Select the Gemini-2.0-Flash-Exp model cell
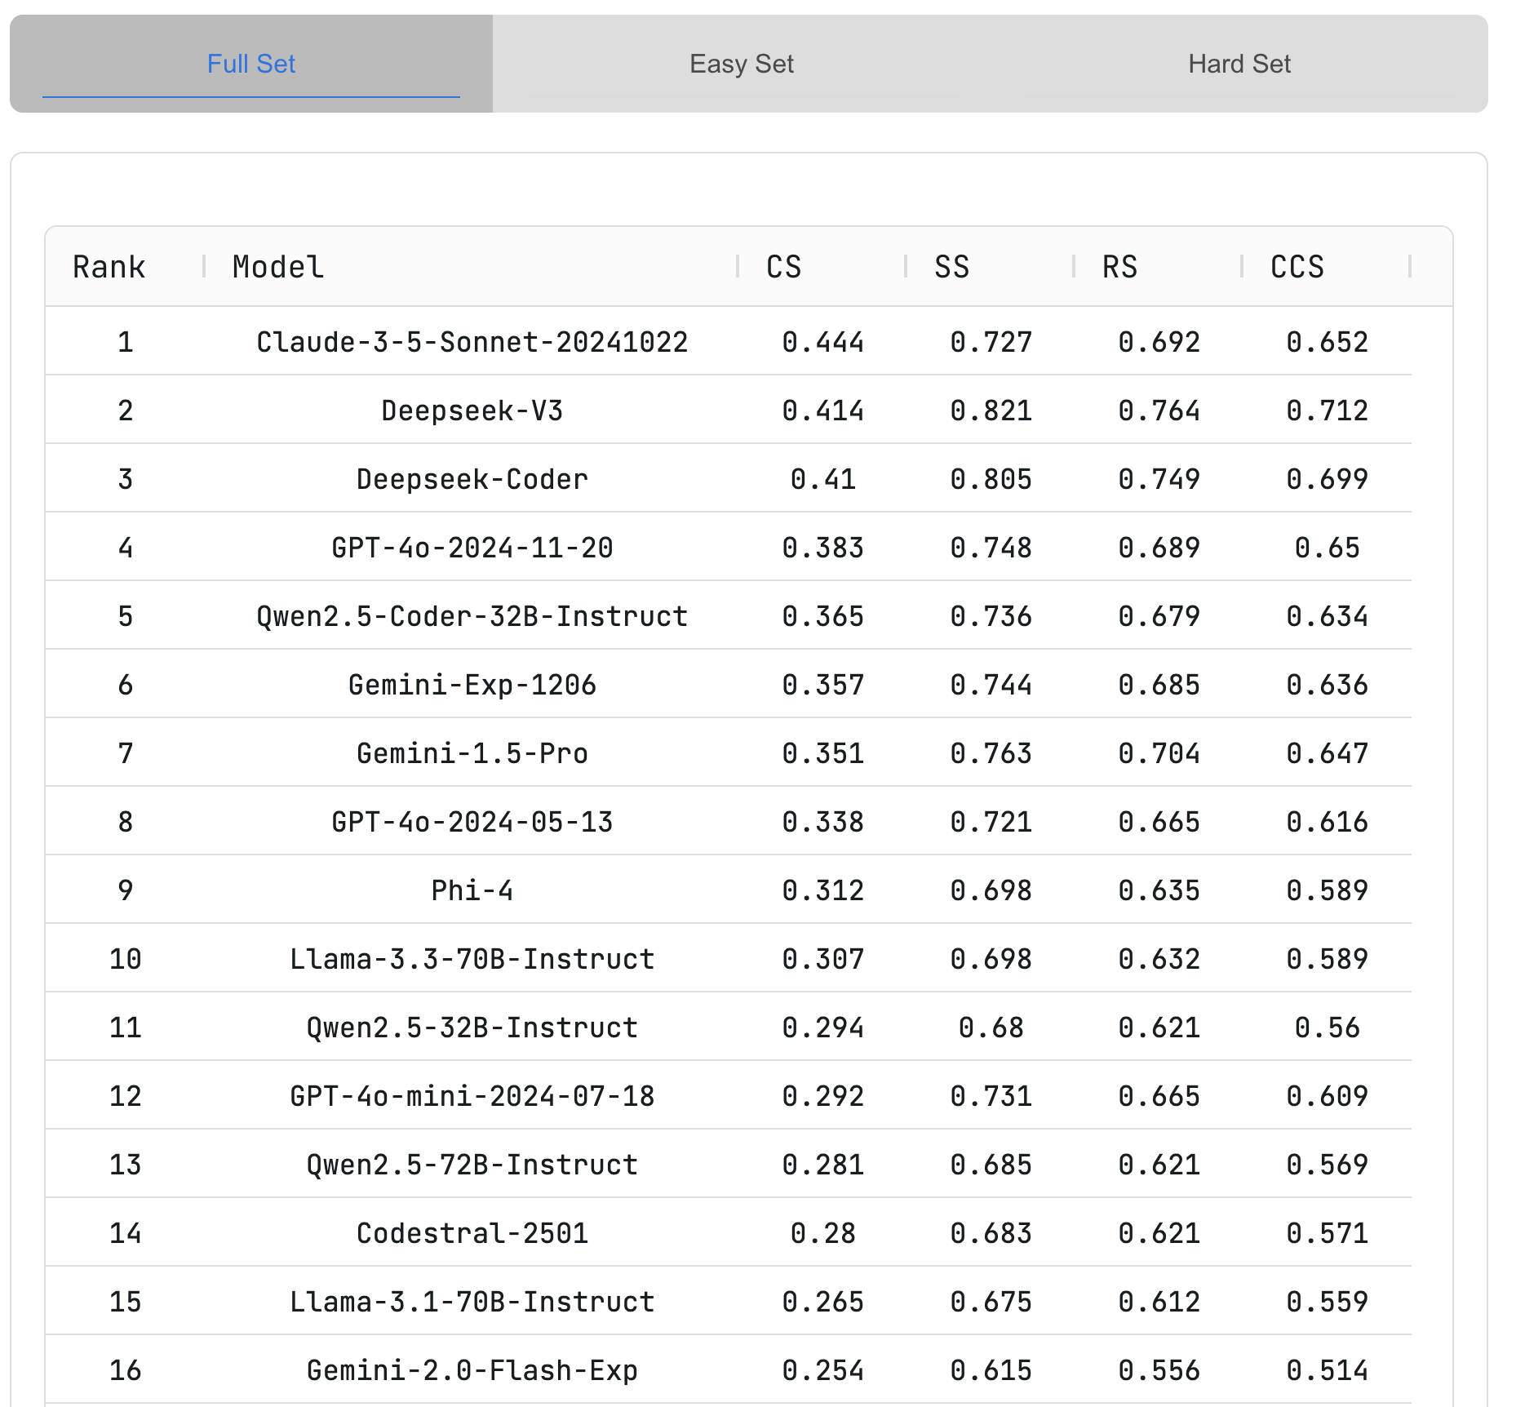 point(472,1370)
